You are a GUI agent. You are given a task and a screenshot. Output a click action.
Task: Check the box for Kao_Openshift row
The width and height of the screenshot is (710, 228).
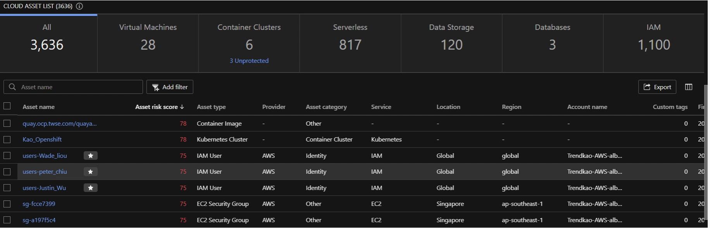point(7,139)
